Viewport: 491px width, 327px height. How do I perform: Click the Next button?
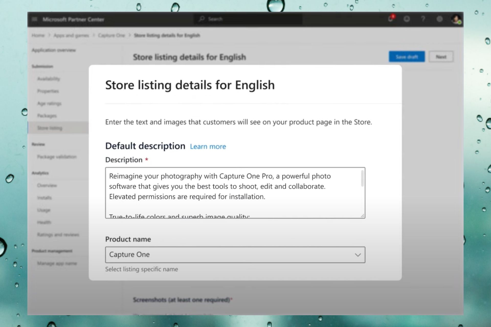point(441,57)
